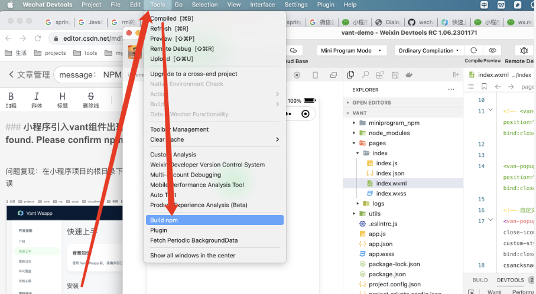Open the Mini Program Mode dropdown

tap(352, 51)
